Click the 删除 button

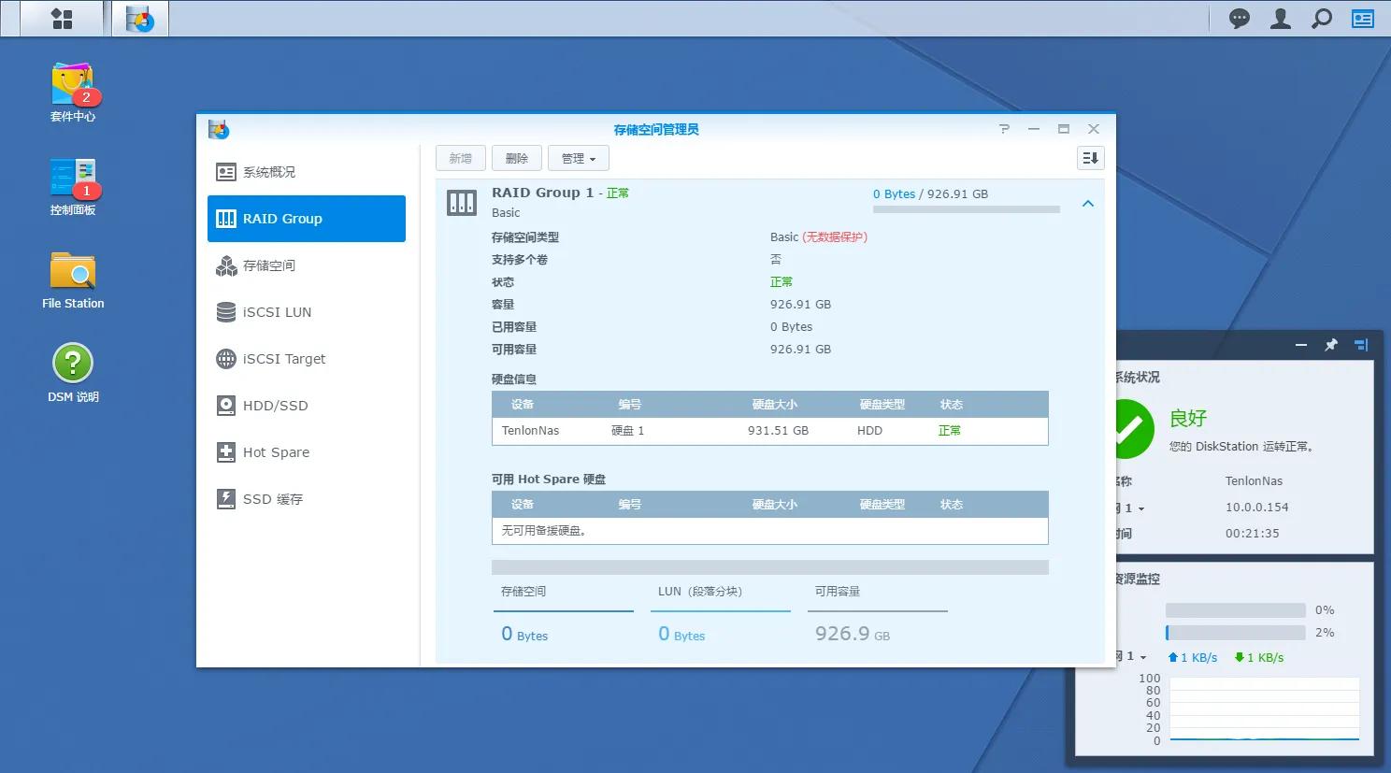[x=516, y=158]
